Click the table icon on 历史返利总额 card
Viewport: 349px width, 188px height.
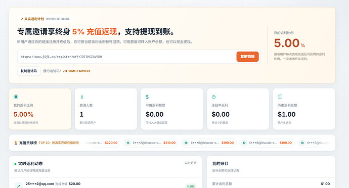280,97
